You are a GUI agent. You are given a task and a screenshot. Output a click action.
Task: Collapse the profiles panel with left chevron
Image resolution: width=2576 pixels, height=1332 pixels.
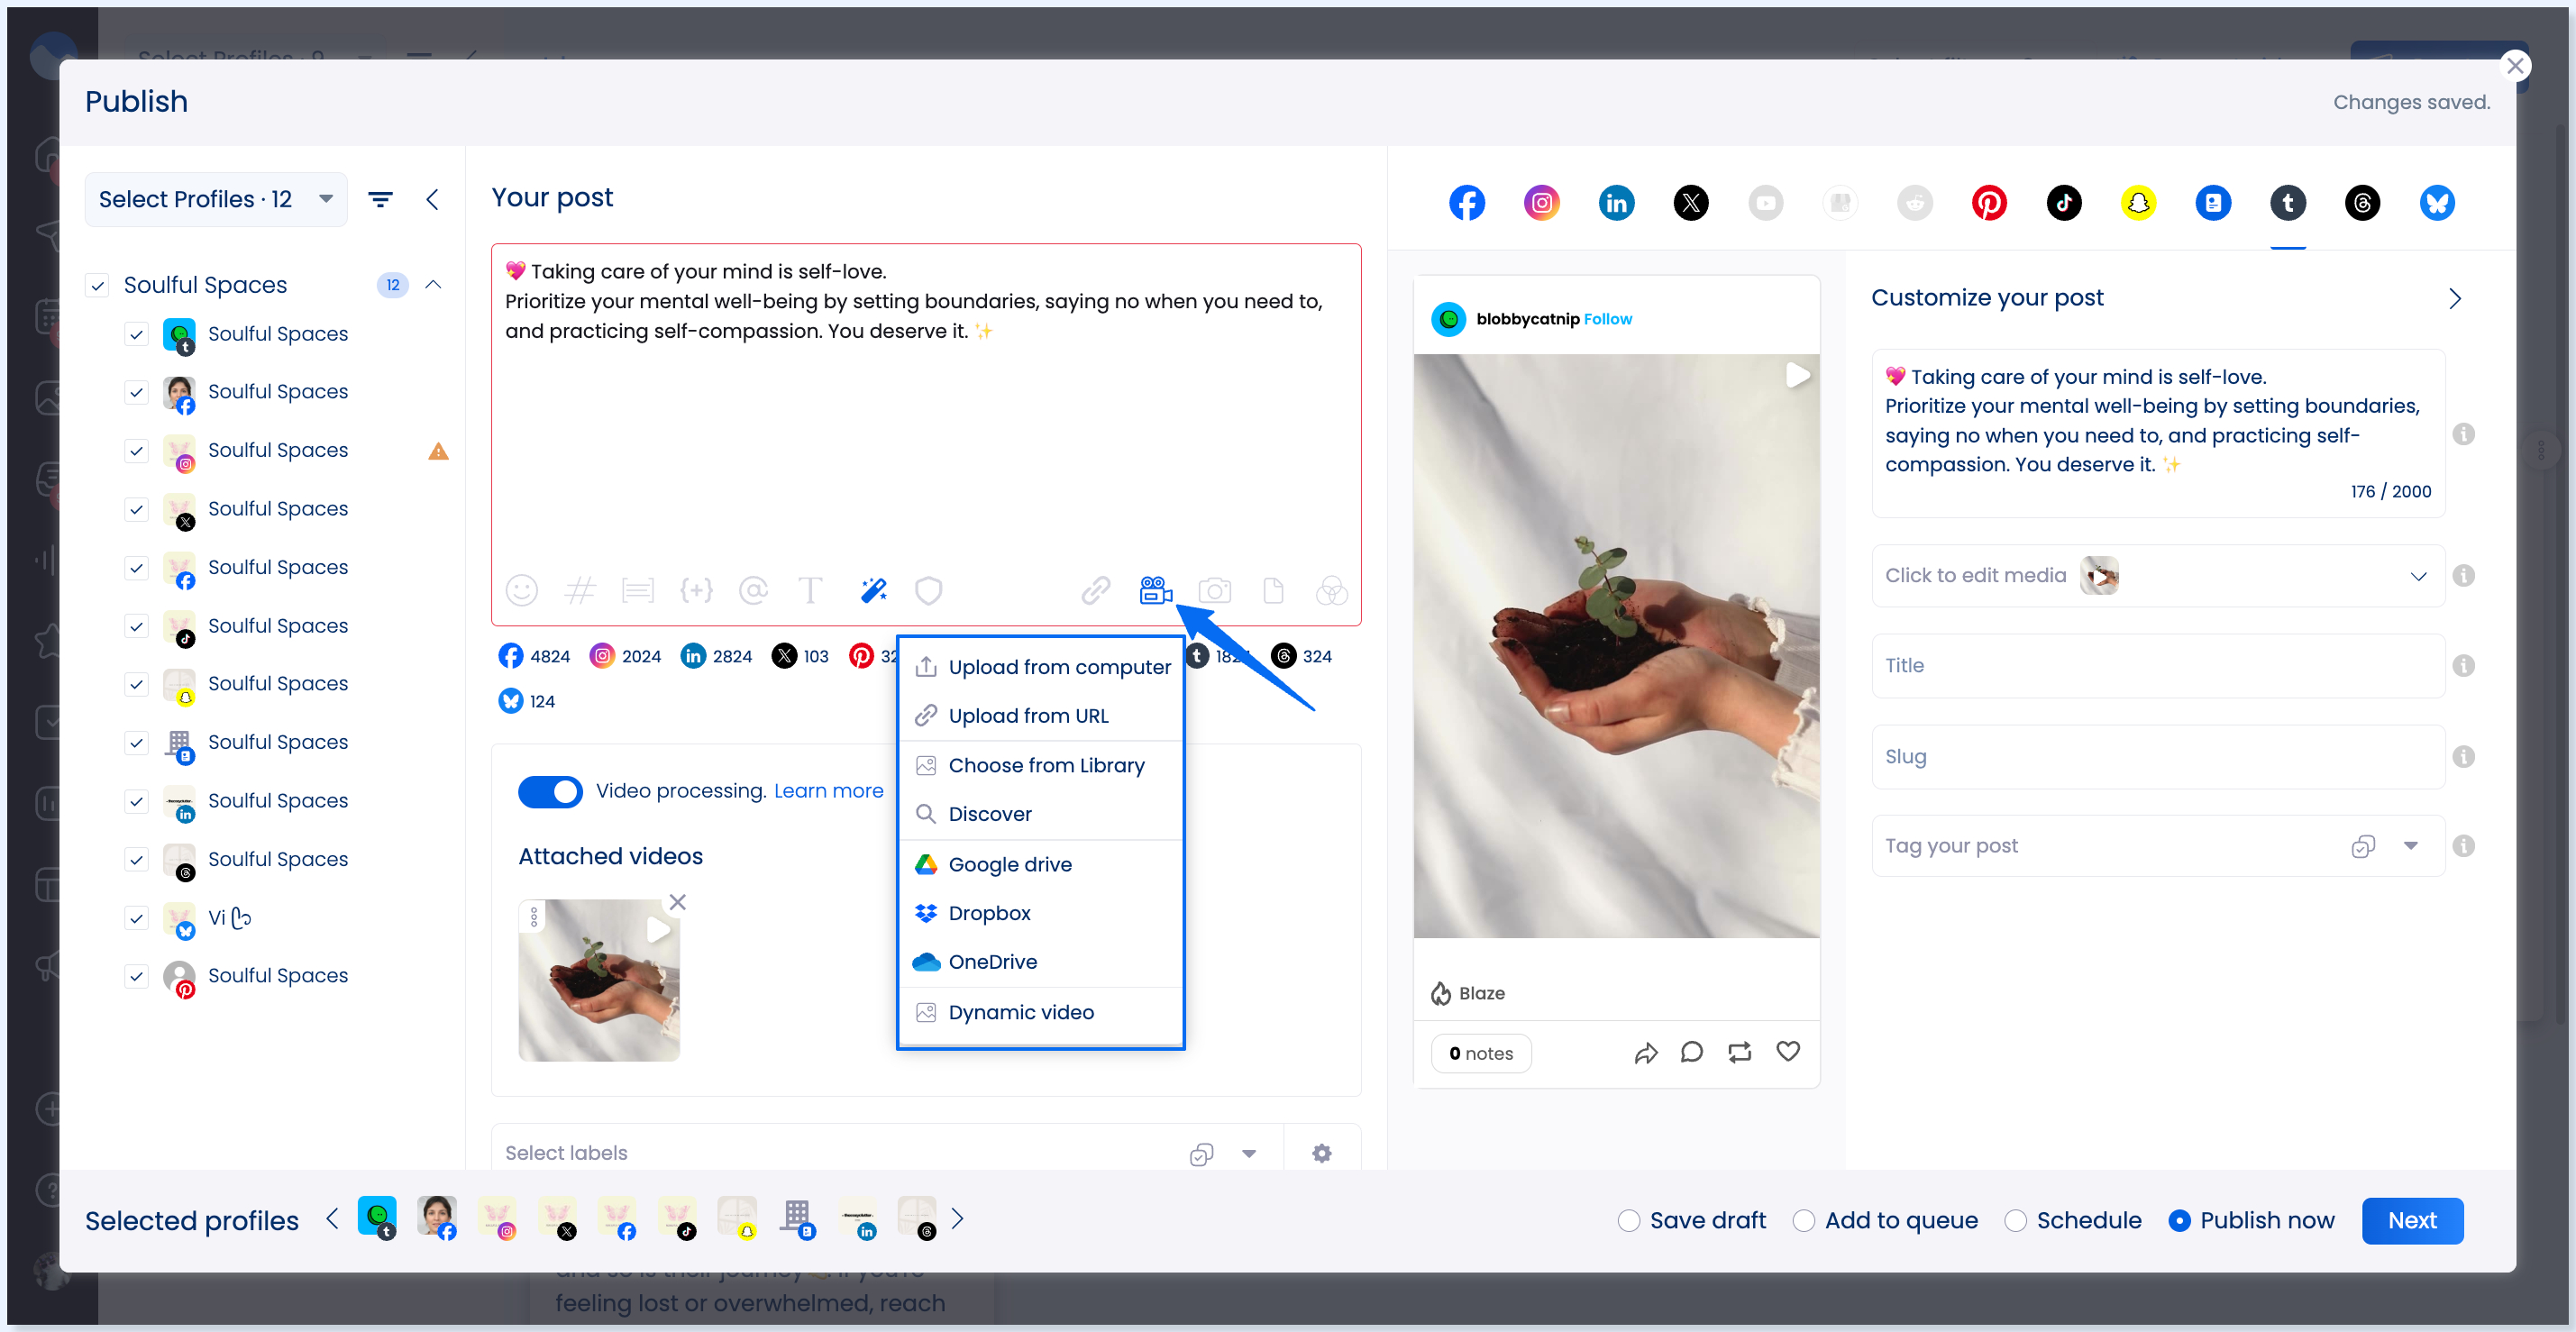pyautogui.click(x=432, y=199)
